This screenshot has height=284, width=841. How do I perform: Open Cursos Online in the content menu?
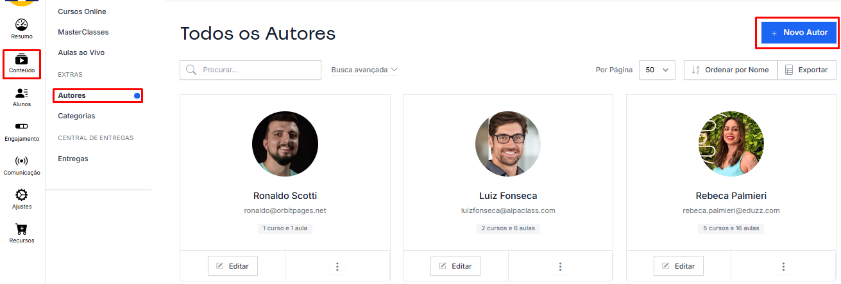click(82, 12)
